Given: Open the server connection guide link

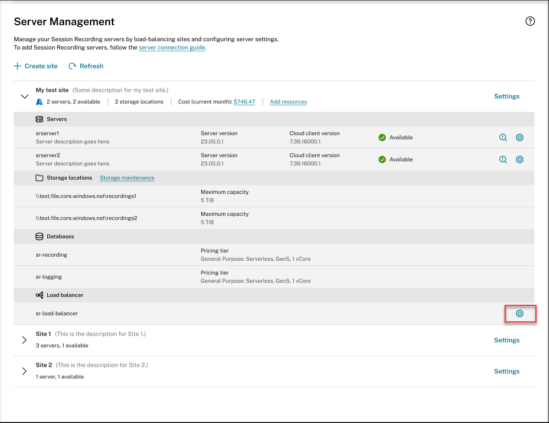Looking at the screenshot, I should click(x=172, y=48).
